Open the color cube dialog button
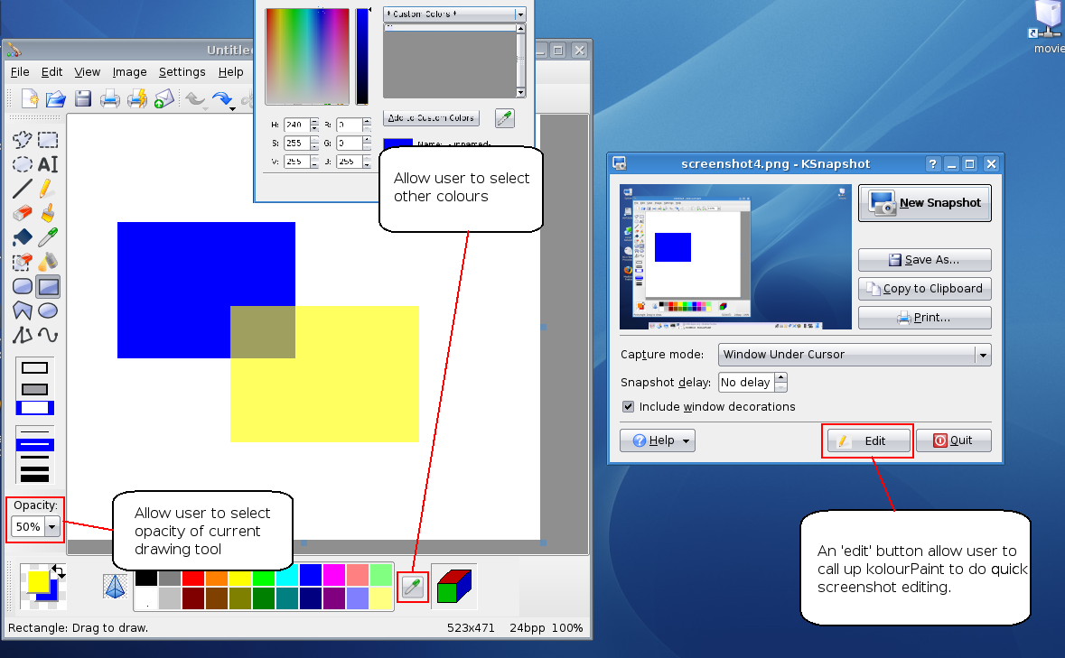 tap(454, 587)
